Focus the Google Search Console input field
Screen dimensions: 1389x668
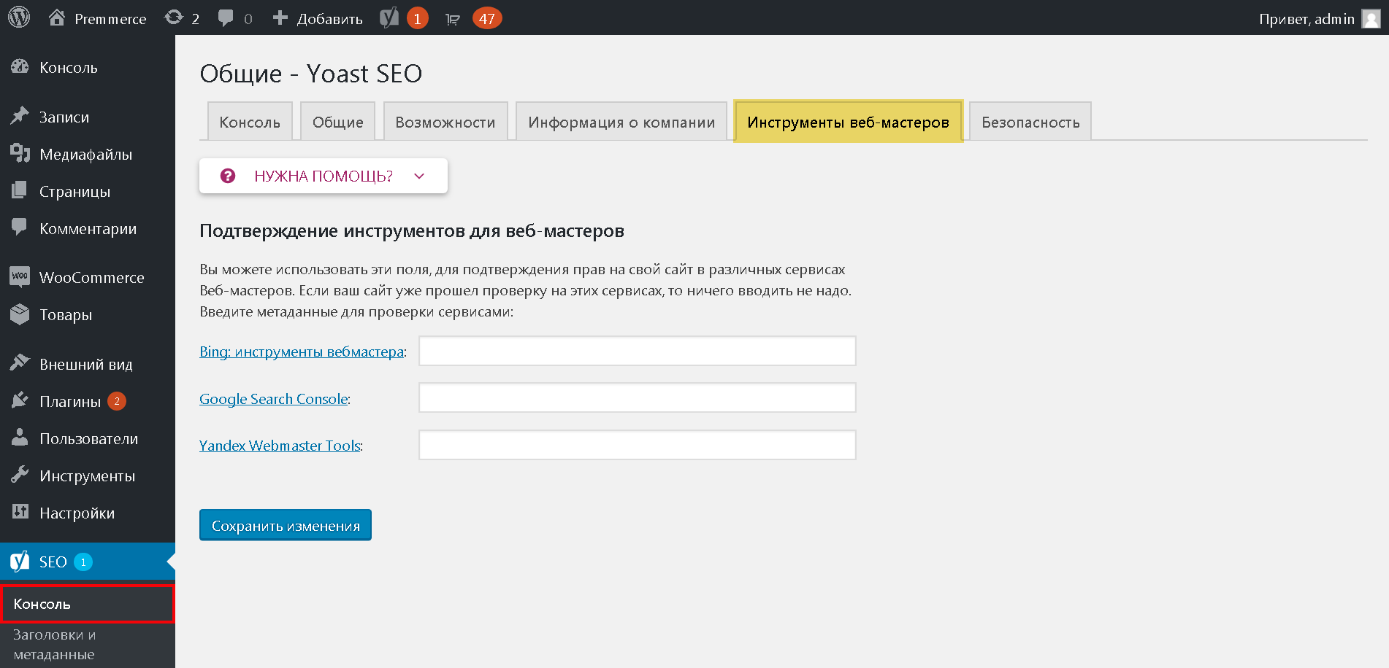pyautogui.click(x=638, y=397)
